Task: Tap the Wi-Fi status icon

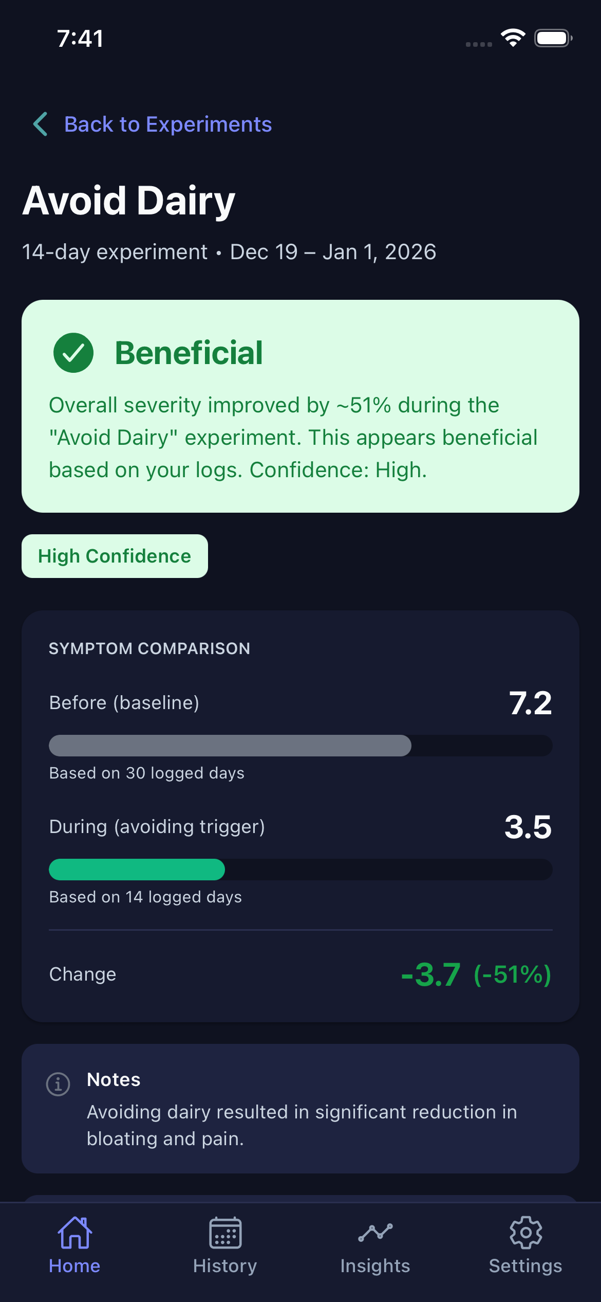Action: click(513, 38)
